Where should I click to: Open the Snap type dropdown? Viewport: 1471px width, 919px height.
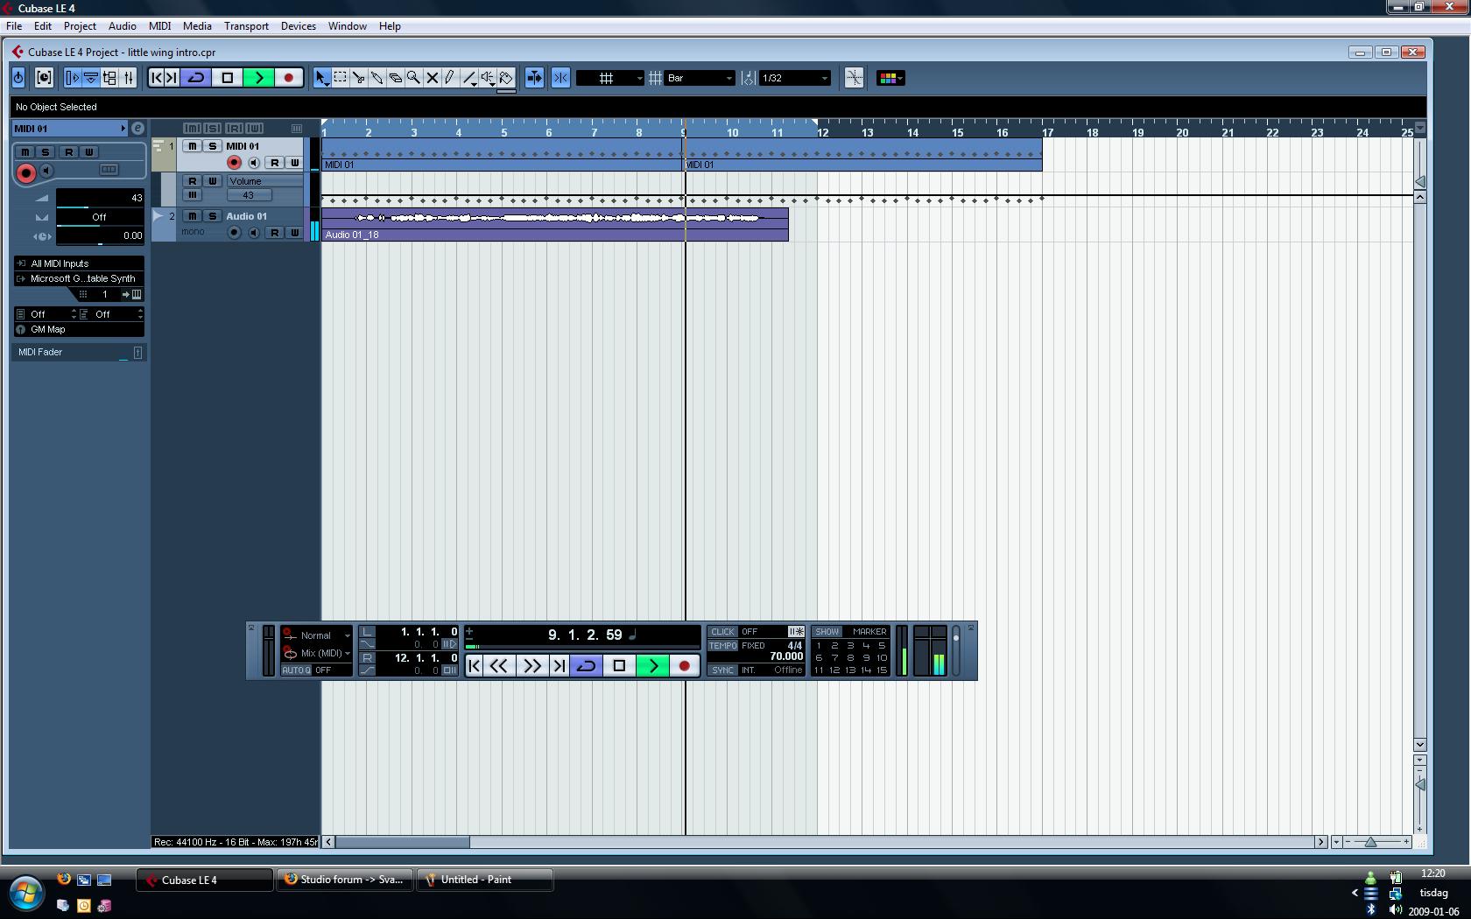[610, 78]
